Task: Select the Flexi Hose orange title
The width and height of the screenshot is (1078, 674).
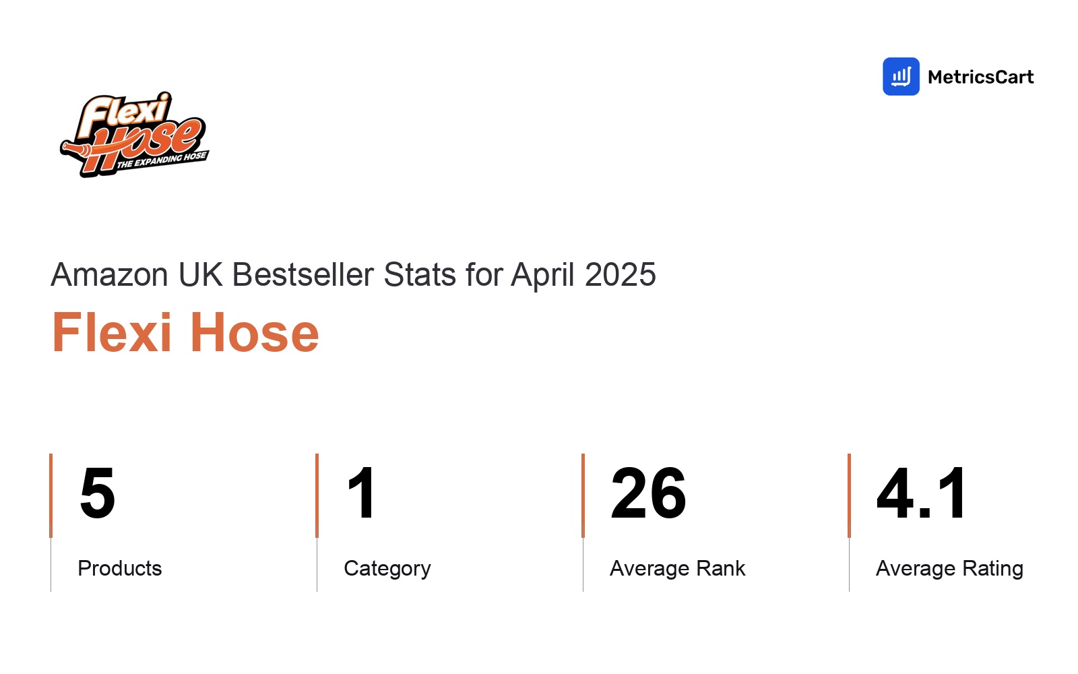Action: [x=185, y=332]
